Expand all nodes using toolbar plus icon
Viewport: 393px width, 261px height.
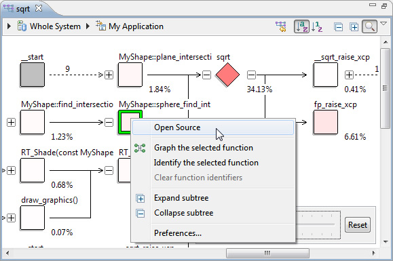pyautogui.click(x=354, y=26)
